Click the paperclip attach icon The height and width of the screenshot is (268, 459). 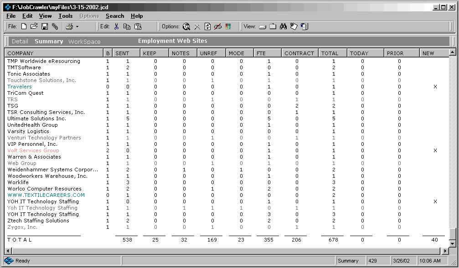(x=55, y=26)
